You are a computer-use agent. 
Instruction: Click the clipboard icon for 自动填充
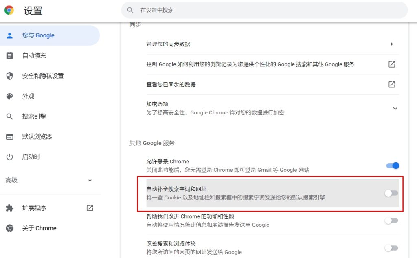10,55
